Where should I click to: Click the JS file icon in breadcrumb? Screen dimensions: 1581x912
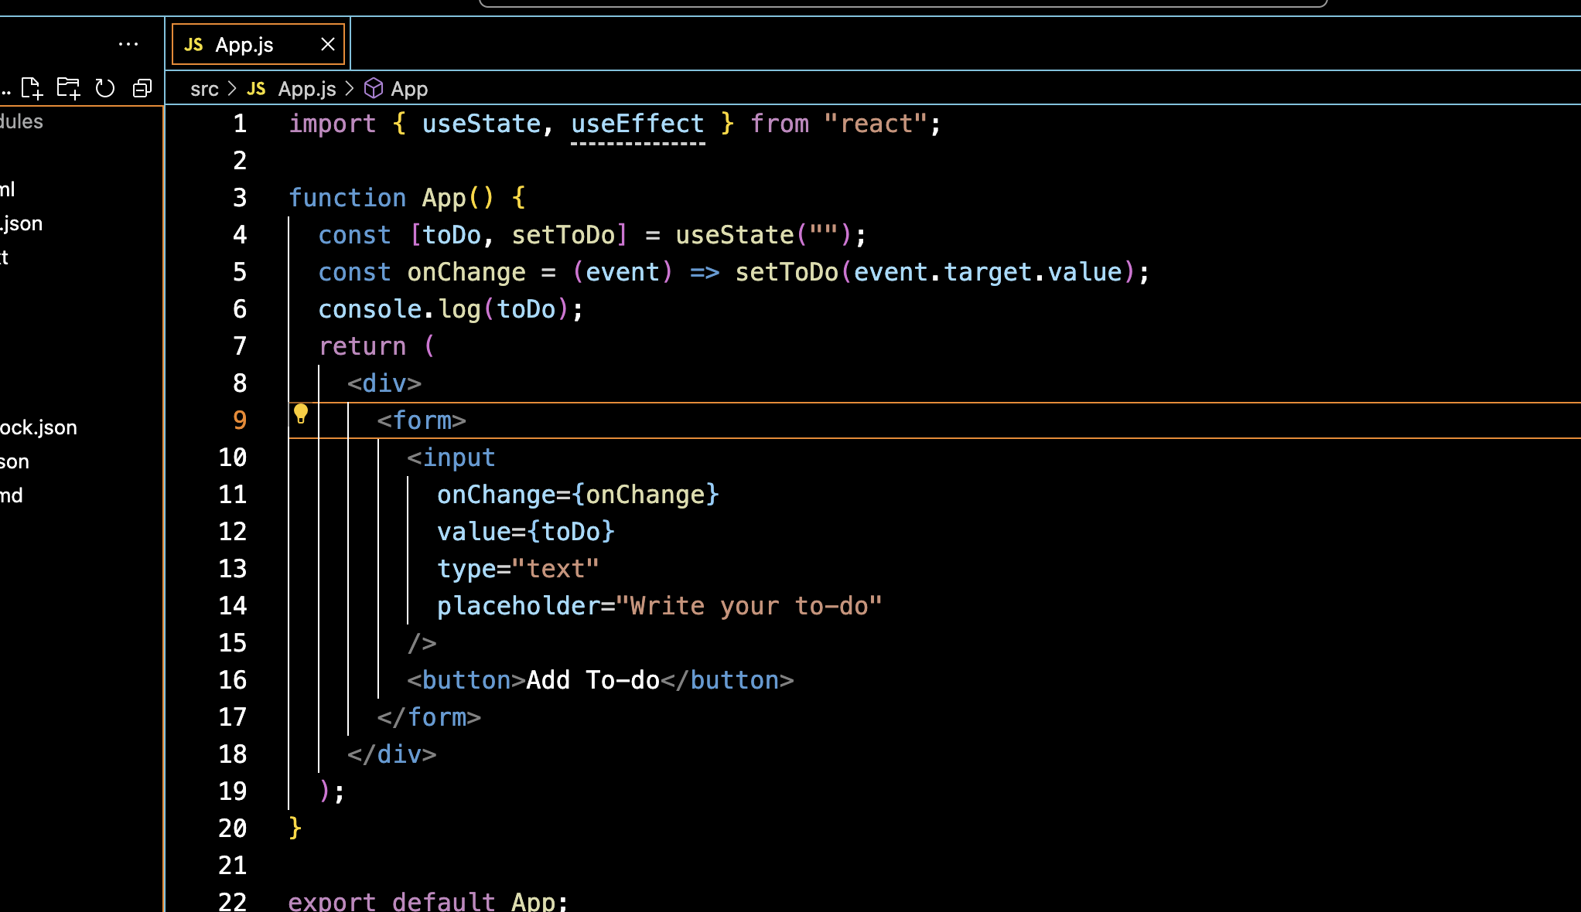pos(256,89)
